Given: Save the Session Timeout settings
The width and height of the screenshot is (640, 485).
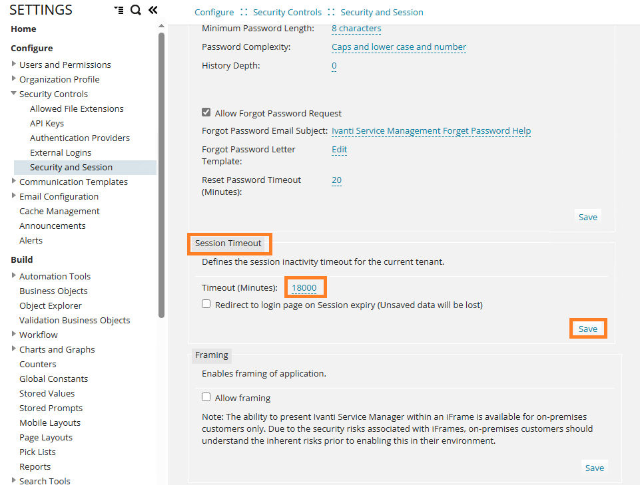Looking at the screenshot, I should click(587, 328).
